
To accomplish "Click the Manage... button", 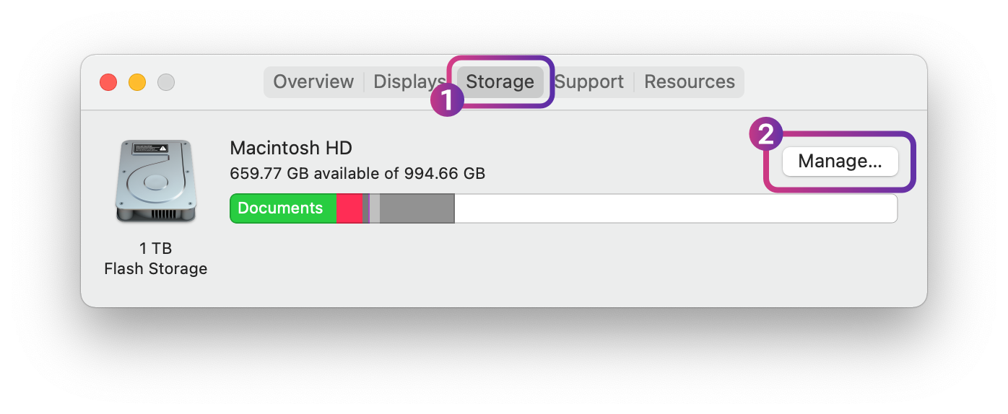I will (x=840, y=162).
